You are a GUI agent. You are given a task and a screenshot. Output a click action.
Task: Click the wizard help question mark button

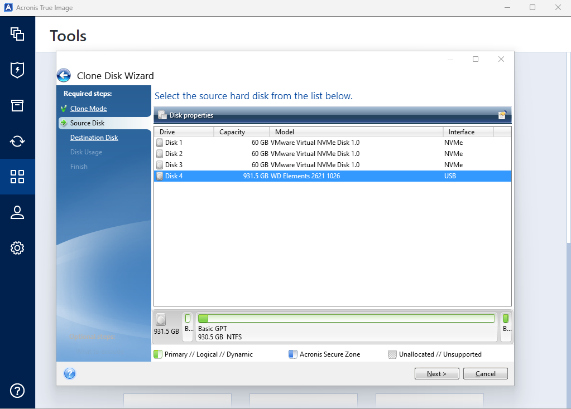[69, 373]
